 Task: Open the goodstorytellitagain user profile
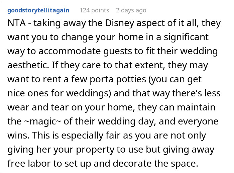(x=38, y=10)
